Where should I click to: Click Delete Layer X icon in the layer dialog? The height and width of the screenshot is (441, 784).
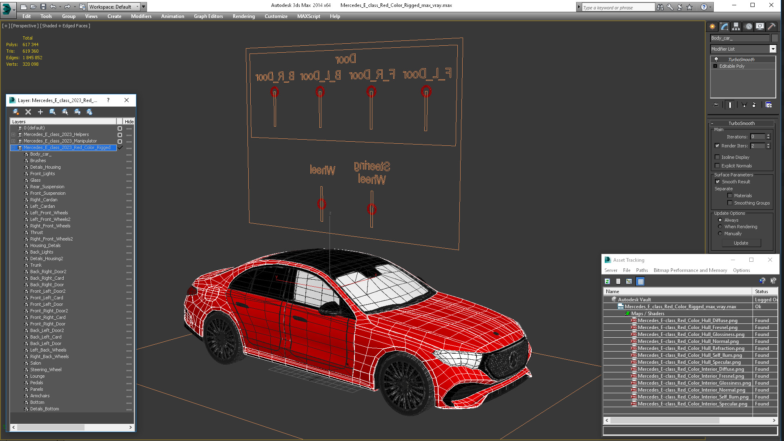[x=28, y=112]
